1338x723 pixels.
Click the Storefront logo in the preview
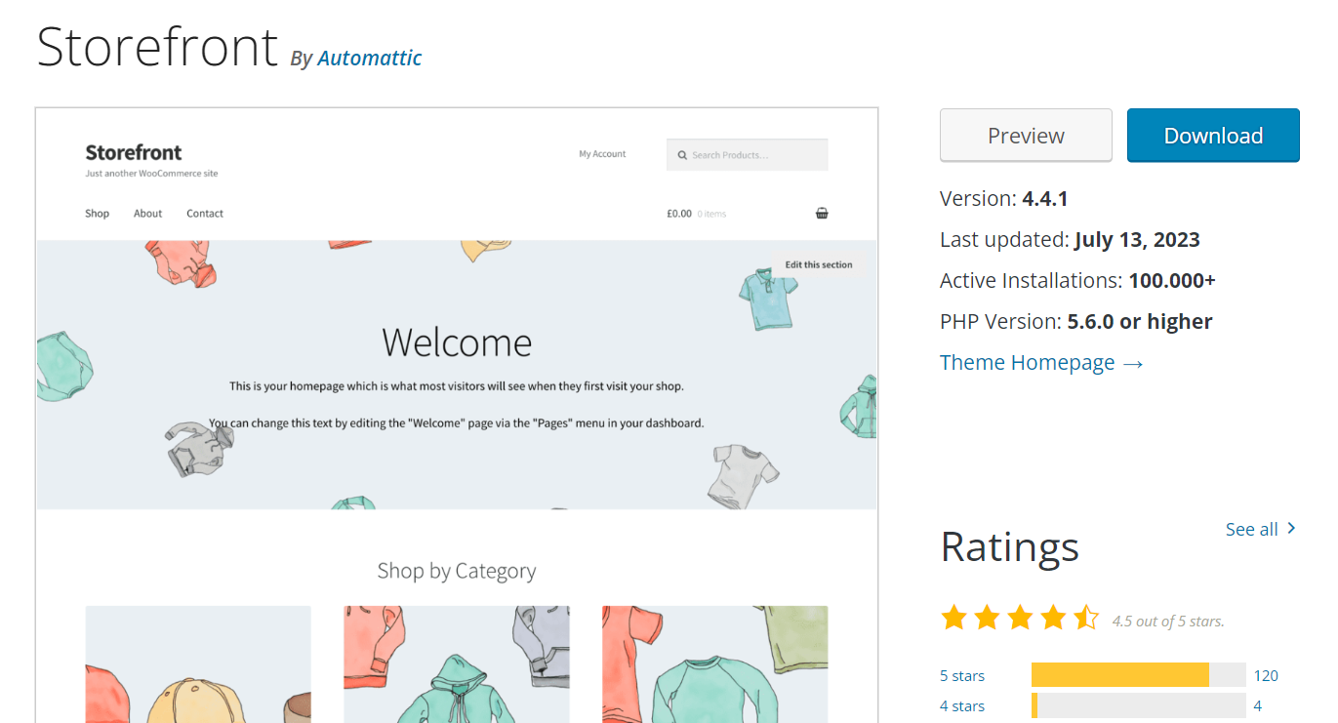point(133,152)
